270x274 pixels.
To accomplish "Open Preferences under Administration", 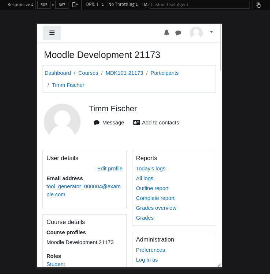I will click(x=150, y=250).
